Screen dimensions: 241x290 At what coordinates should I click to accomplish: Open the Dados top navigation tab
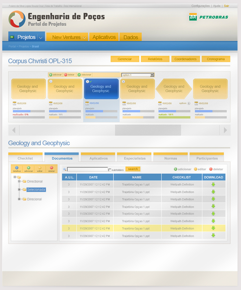[131, 37]
